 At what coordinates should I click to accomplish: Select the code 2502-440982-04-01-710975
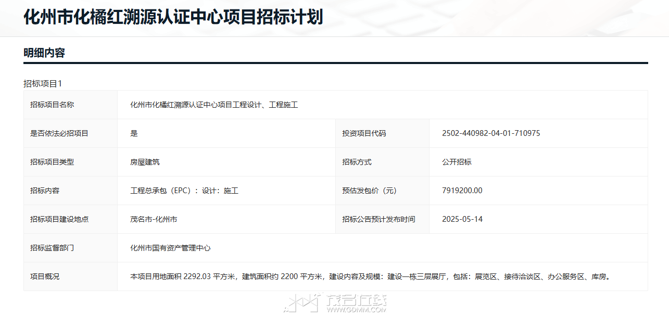coord(491,133)
